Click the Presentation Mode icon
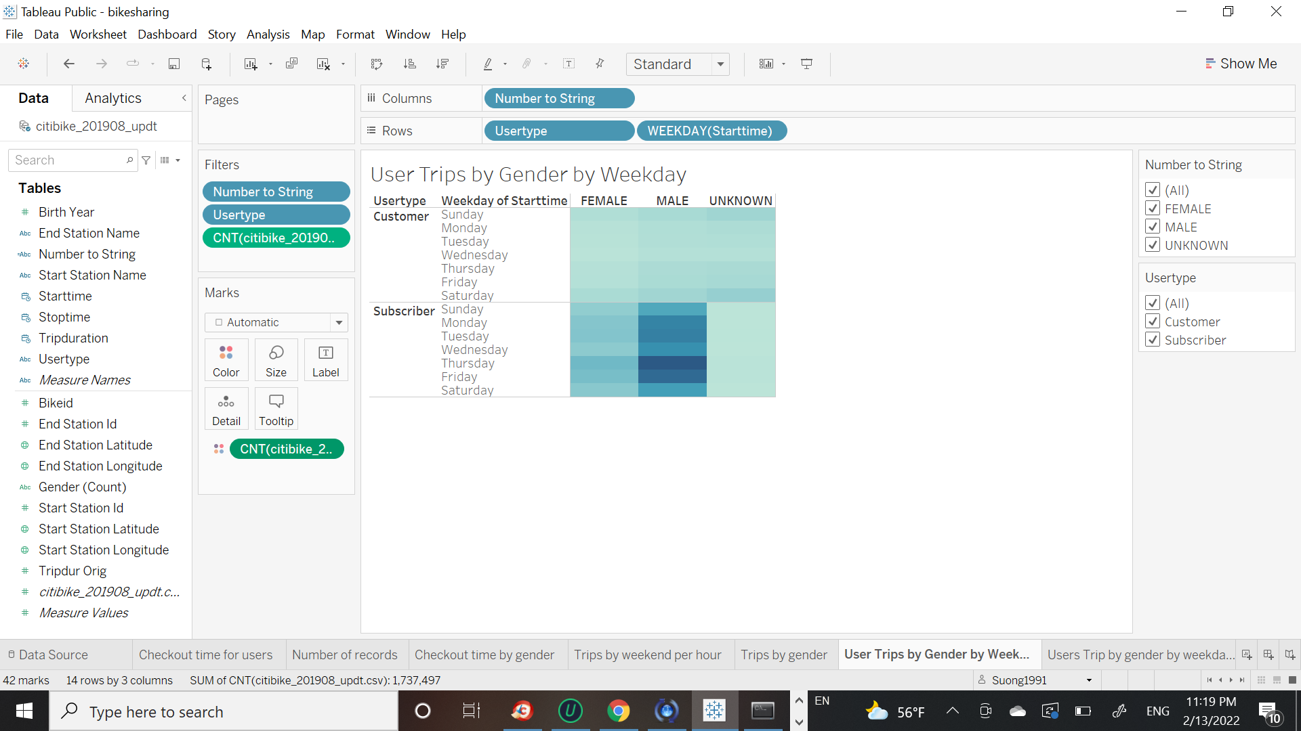Screen dimensions: 1301x731 click(806, 64)
